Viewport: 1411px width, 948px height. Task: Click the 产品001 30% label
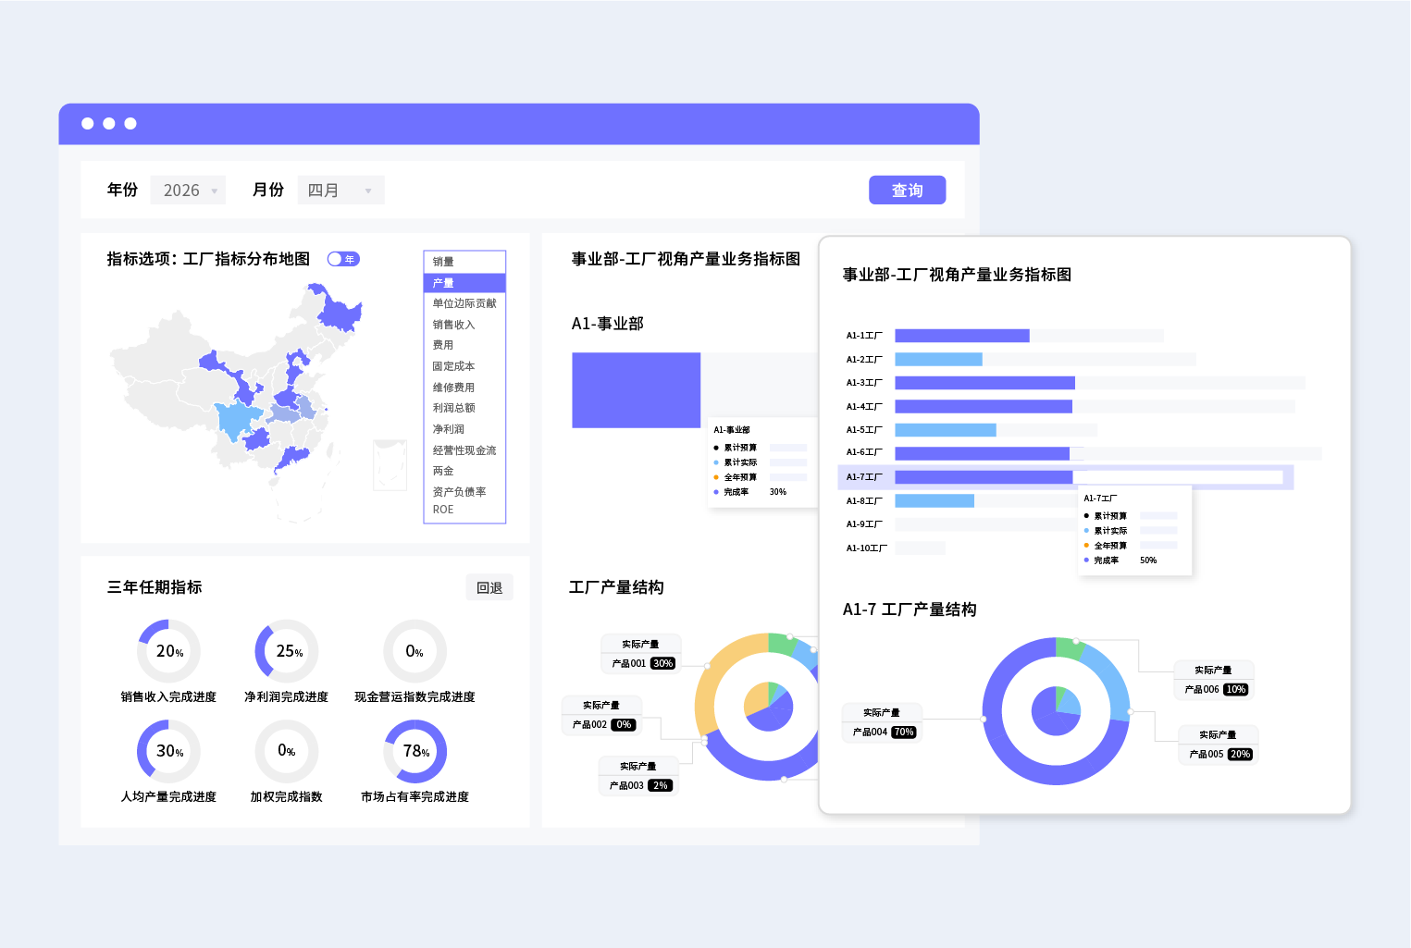(x=643, y=663)
